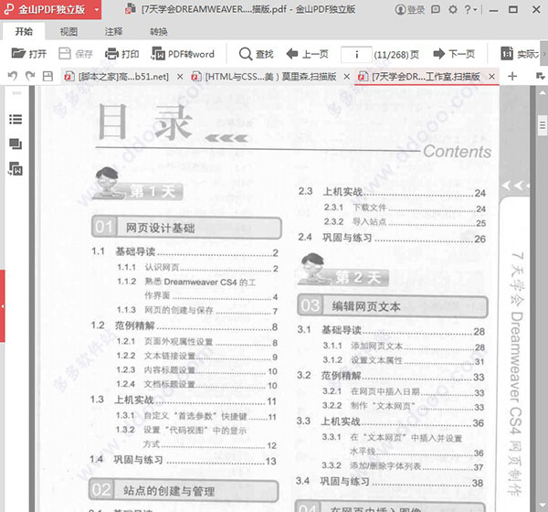548x512 pixels.
Task: Click the PDF转word convert button
Action: pos(183,54)
